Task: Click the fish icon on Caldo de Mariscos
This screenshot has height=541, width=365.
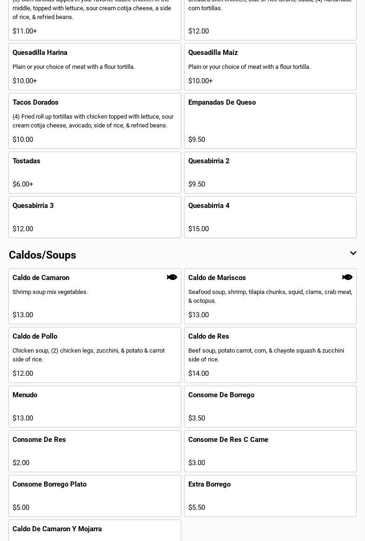Action: [x=347, y=277]
